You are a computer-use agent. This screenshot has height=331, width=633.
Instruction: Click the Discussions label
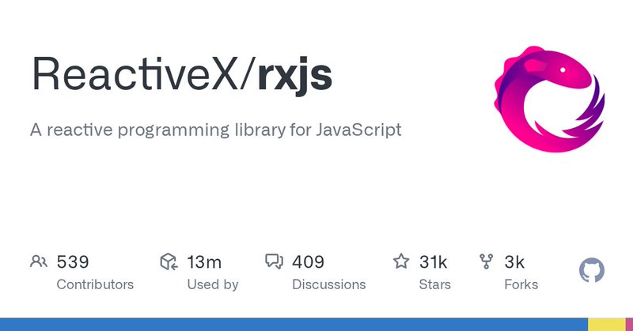[x=329, y=284]
